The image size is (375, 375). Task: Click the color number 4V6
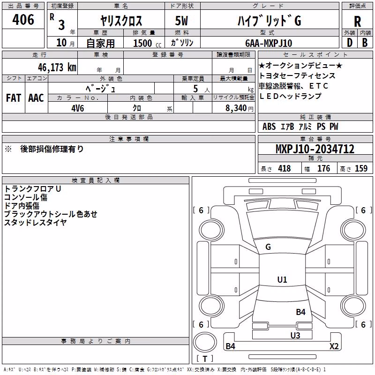pyautogui.click(x=78, y=108)
